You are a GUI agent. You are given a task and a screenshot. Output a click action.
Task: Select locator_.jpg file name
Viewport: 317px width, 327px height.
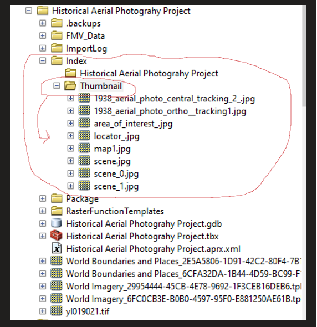(116, 136)
